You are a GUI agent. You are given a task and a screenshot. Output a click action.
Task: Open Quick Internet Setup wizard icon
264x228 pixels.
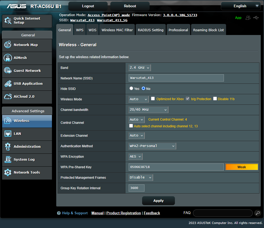pyautogui.click(x=8, y=20)
